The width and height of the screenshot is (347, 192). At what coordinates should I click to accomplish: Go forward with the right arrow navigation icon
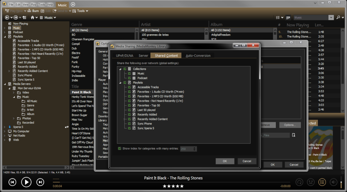coord(16,18)
